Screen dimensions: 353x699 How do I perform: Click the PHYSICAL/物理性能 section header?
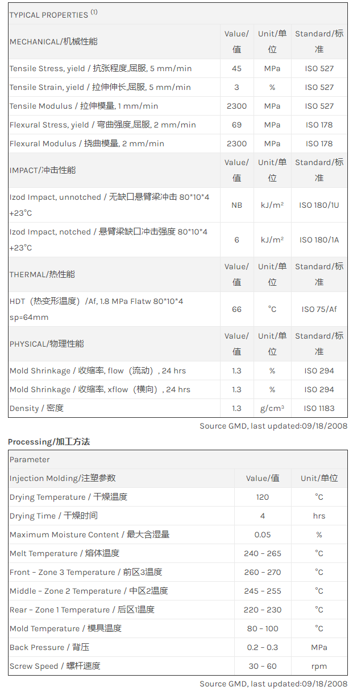pyautogui.click(x=47, y=344)
